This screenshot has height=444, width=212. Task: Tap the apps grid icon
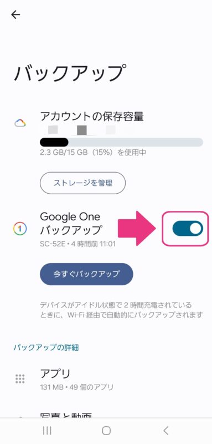(x=20, y=379)
